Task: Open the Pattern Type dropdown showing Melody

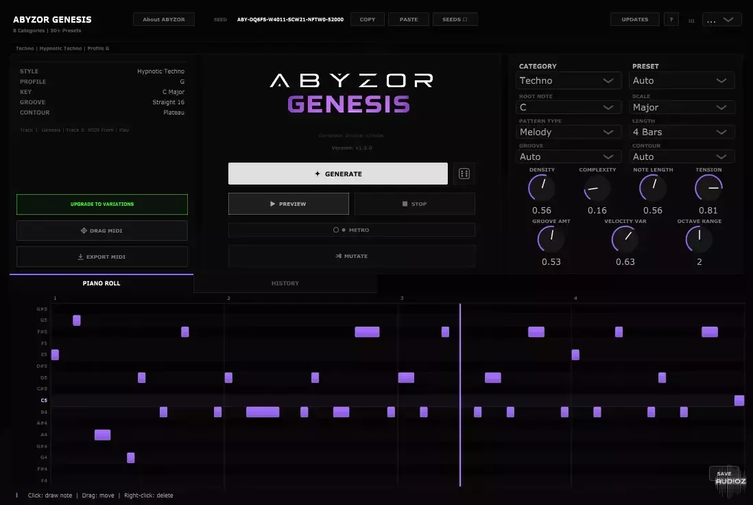Action: point(569,132)
